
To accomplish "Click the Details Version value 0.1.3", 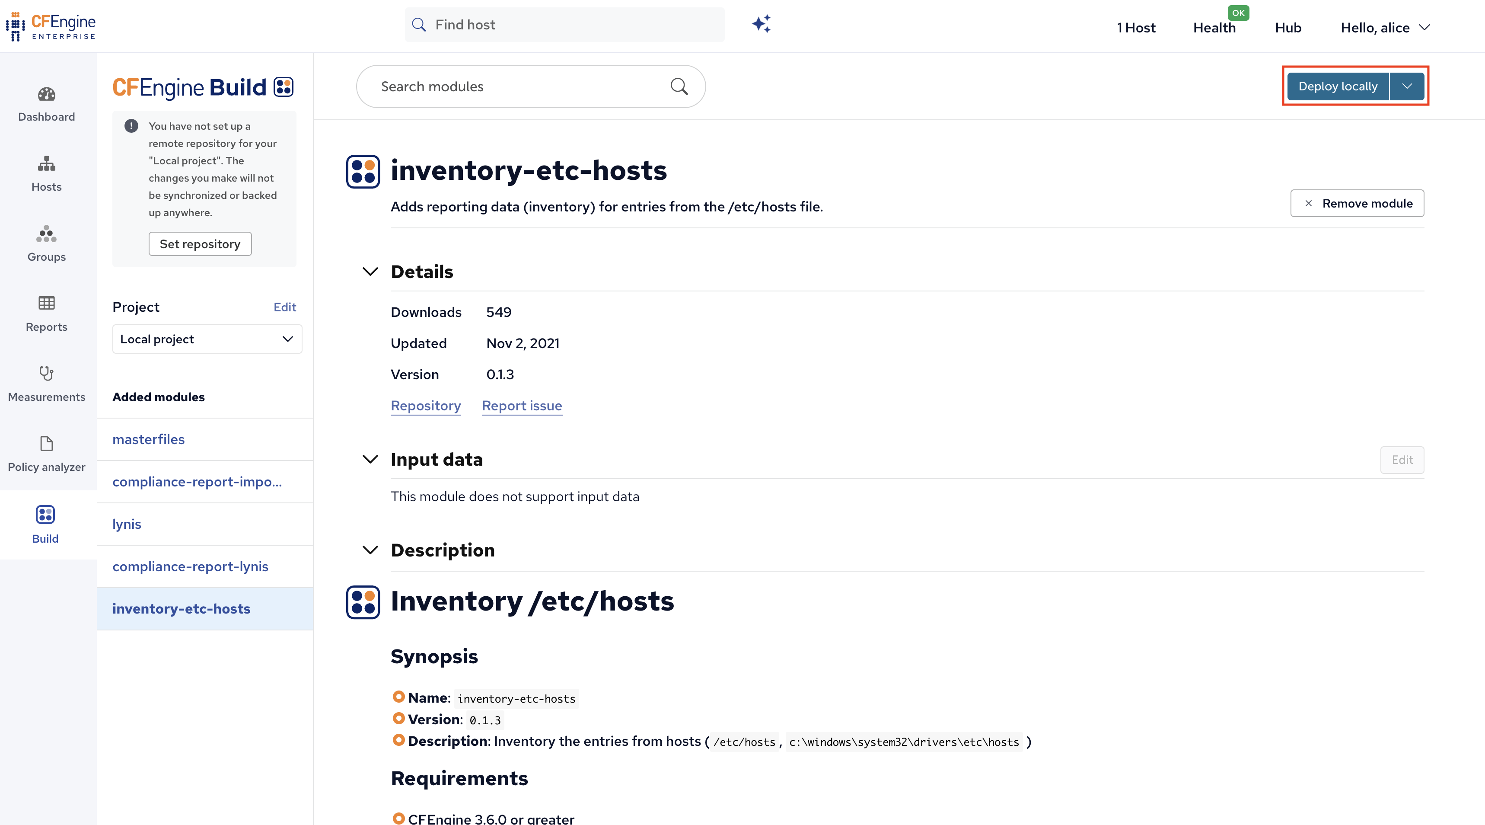I will [500, 374].
